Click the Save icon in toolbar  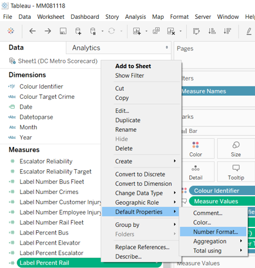click(63, 31)
